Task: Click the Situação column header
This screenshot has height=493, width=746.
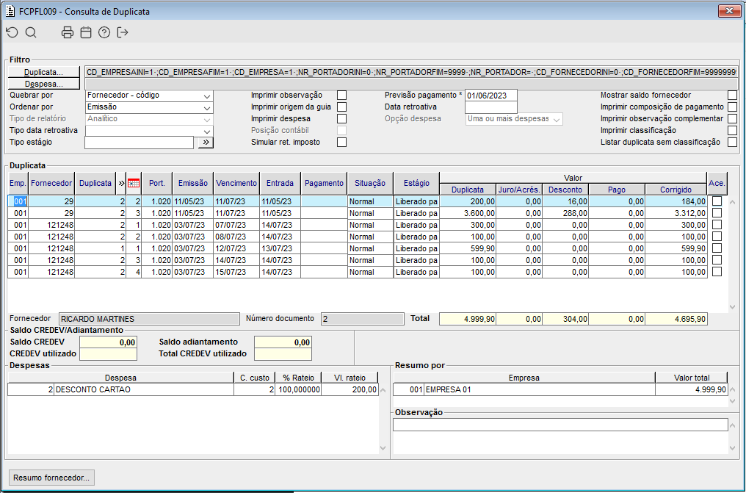Action: click(x=370, y=183)
